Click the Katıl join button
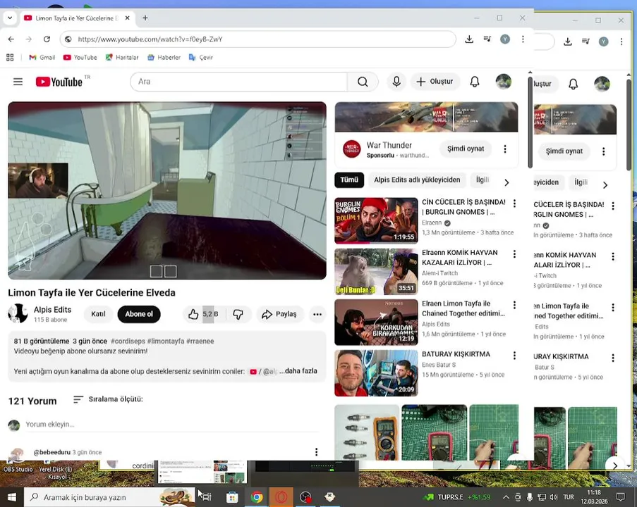This screenshot has height=507, width=637. (98, 314)
